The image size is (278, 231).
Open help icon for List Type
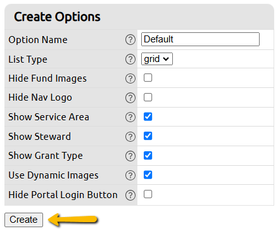coord(130,59)
